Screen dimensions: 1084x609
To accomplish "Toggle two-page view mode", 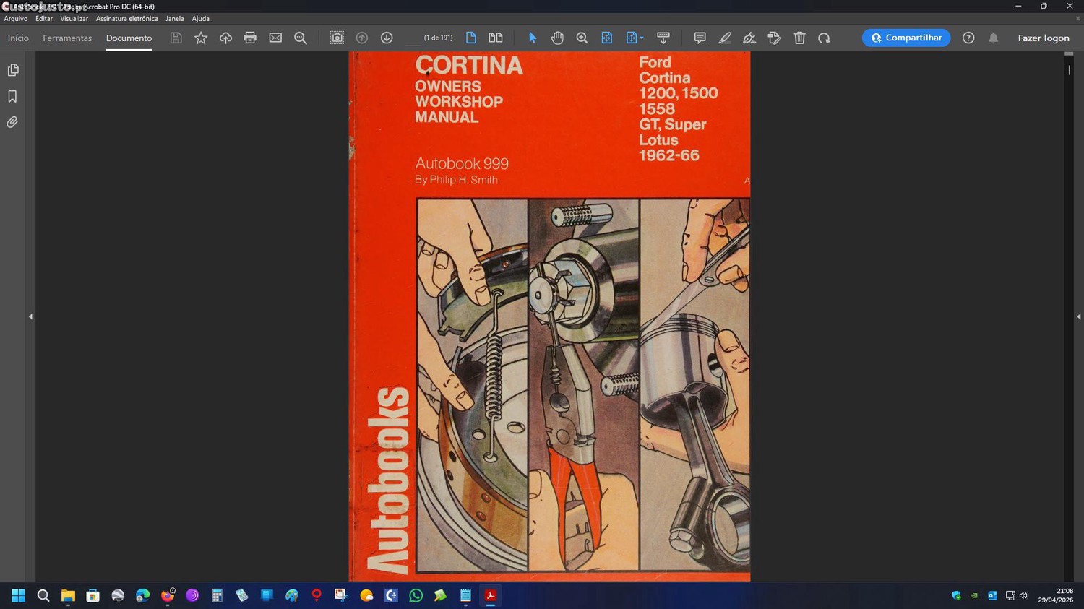I will (496, 38).
